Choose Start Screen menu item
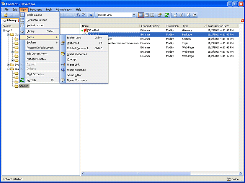 tap(39, 74)
